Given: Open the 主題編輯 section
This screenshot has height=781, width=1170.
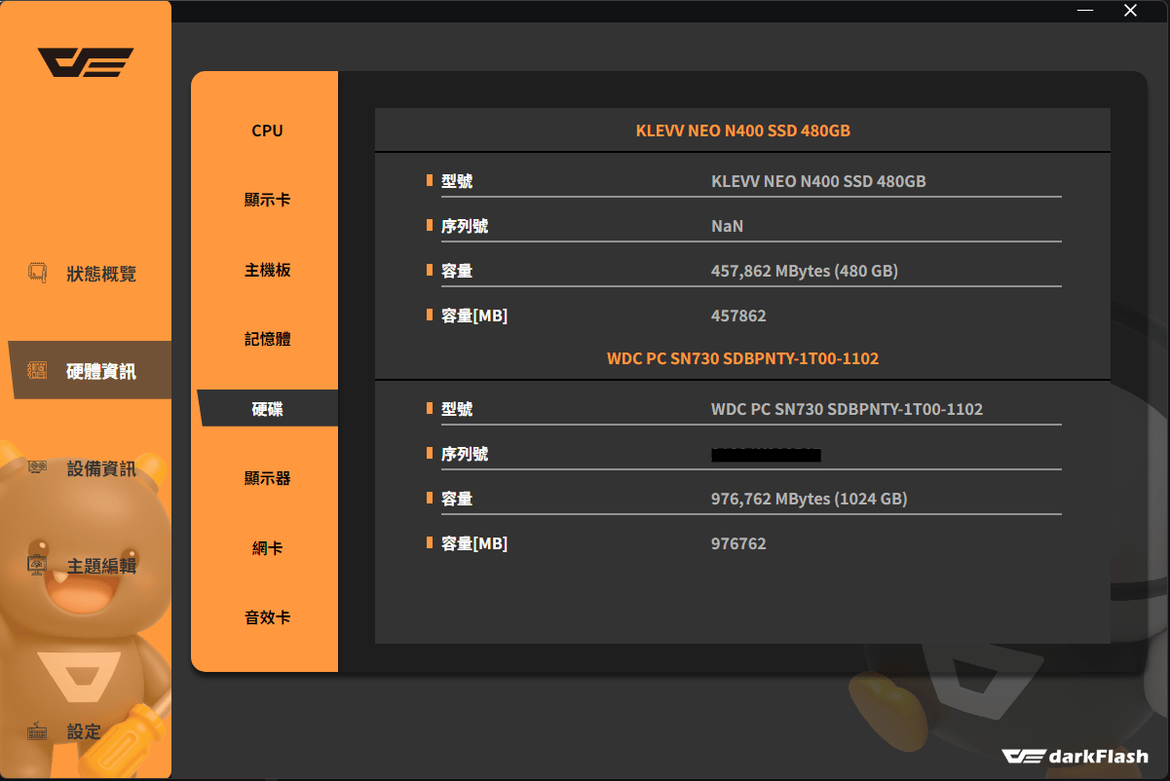Looking at the screenshot, I should 101,566.
